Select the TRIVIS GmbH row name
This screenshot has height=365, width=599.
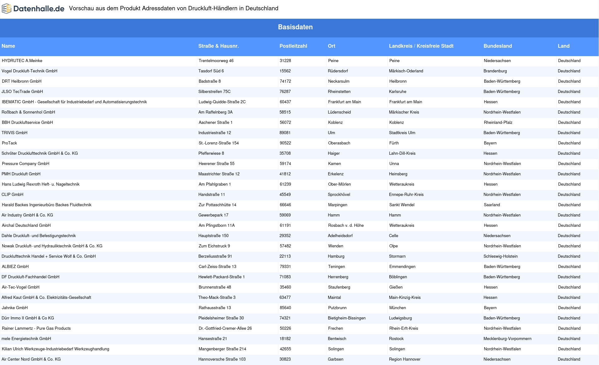pyautogui.click(x=14, y=133)
